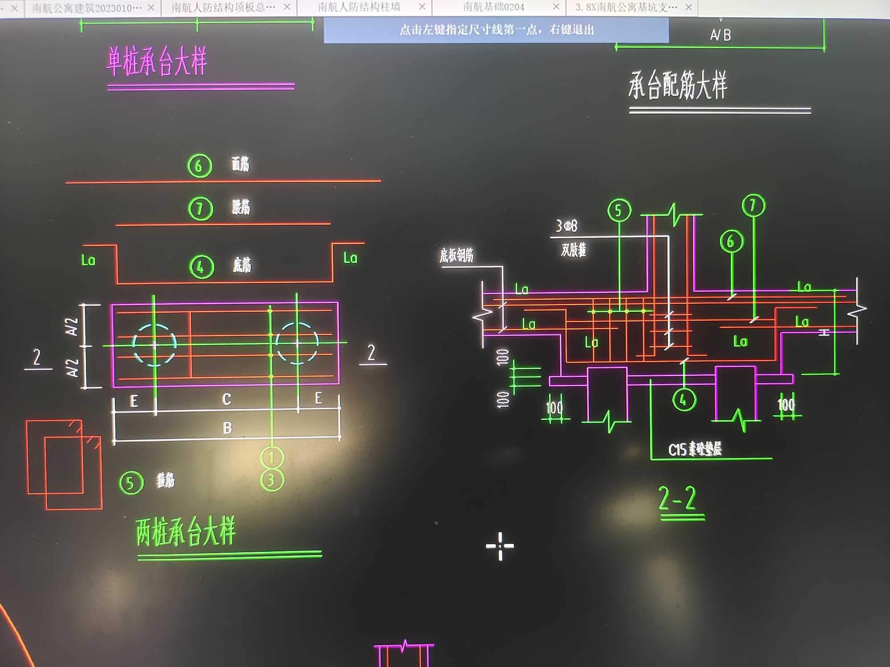Select dimension letter C in plan view
The width and height of the screenshot is (890, 667).
pos(227,399)
